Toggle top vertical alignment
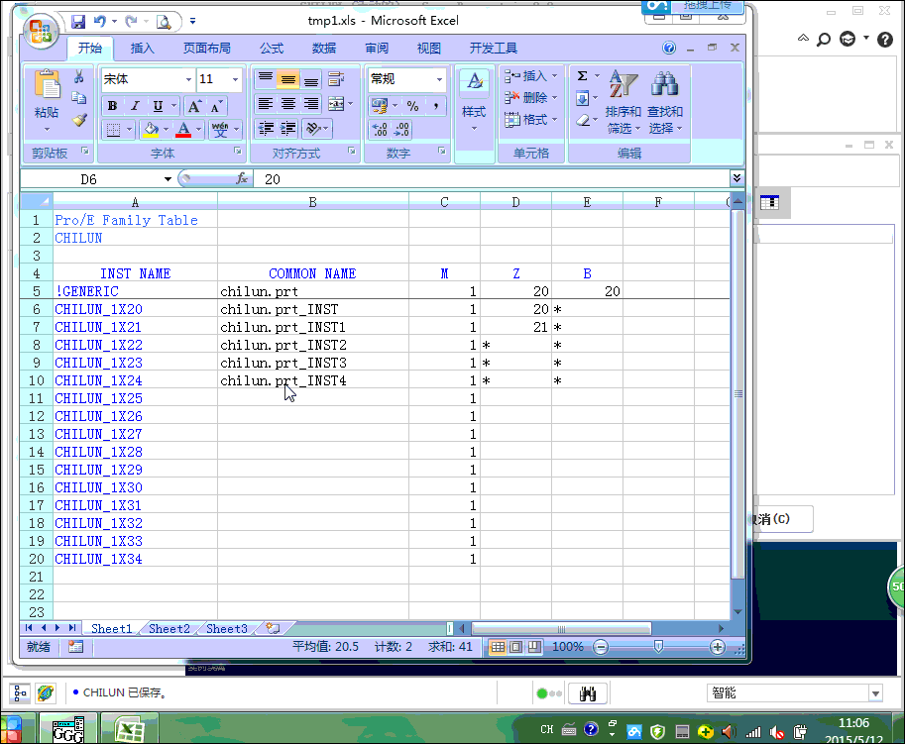905x744 pixels. click(266, 79)
